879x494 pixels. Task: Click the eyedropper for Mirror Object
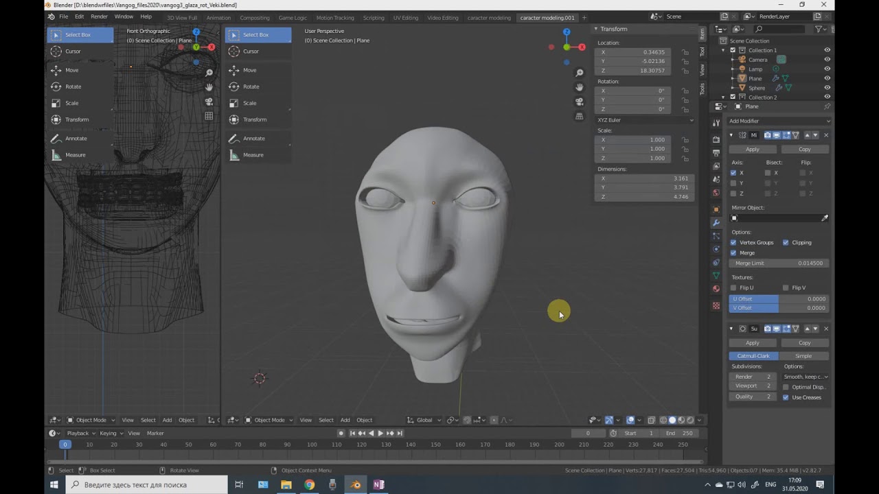[825, 218]
